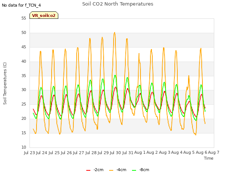The image size is (236, 177).
Task: Click the 10 y-axis tick label
Action: [x=24, y=147]
